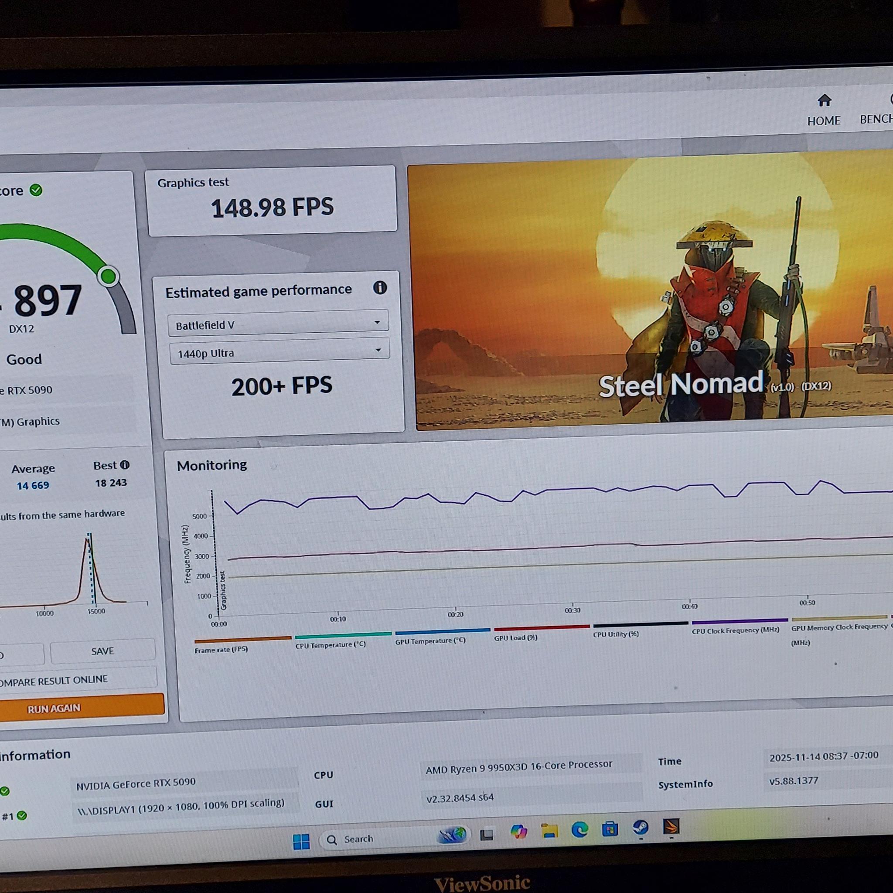This screenshot has width=893, height=893.
Task: Open Task View on taskbar
Action: 486,835
